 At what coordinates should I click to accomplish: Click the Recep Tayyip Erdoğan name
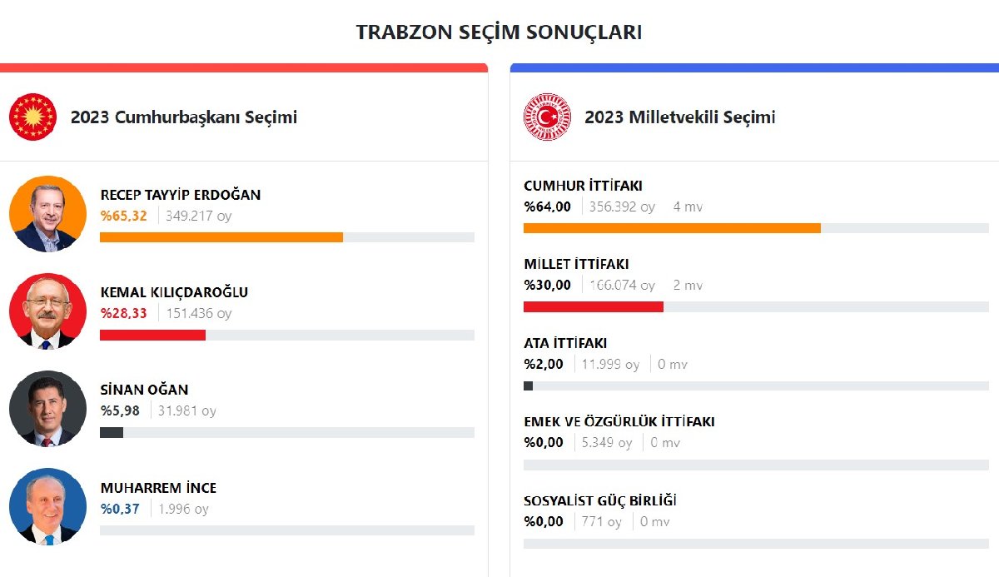[180, 195]
